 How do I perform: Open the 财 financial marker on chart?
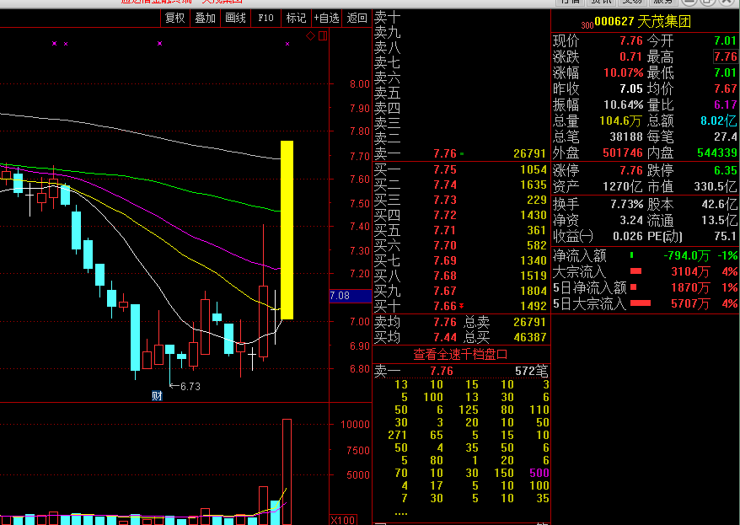[x=157, y=396]
